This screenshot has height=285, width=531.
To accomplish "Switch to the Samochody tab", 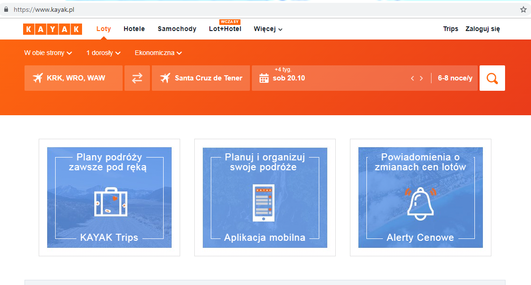I will 177,29.
